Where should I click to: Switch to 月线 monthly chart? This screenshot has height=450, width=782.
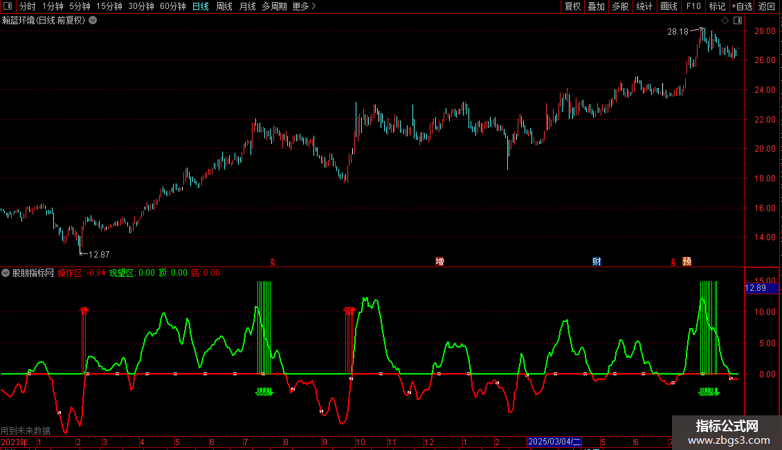pos(247,6)
